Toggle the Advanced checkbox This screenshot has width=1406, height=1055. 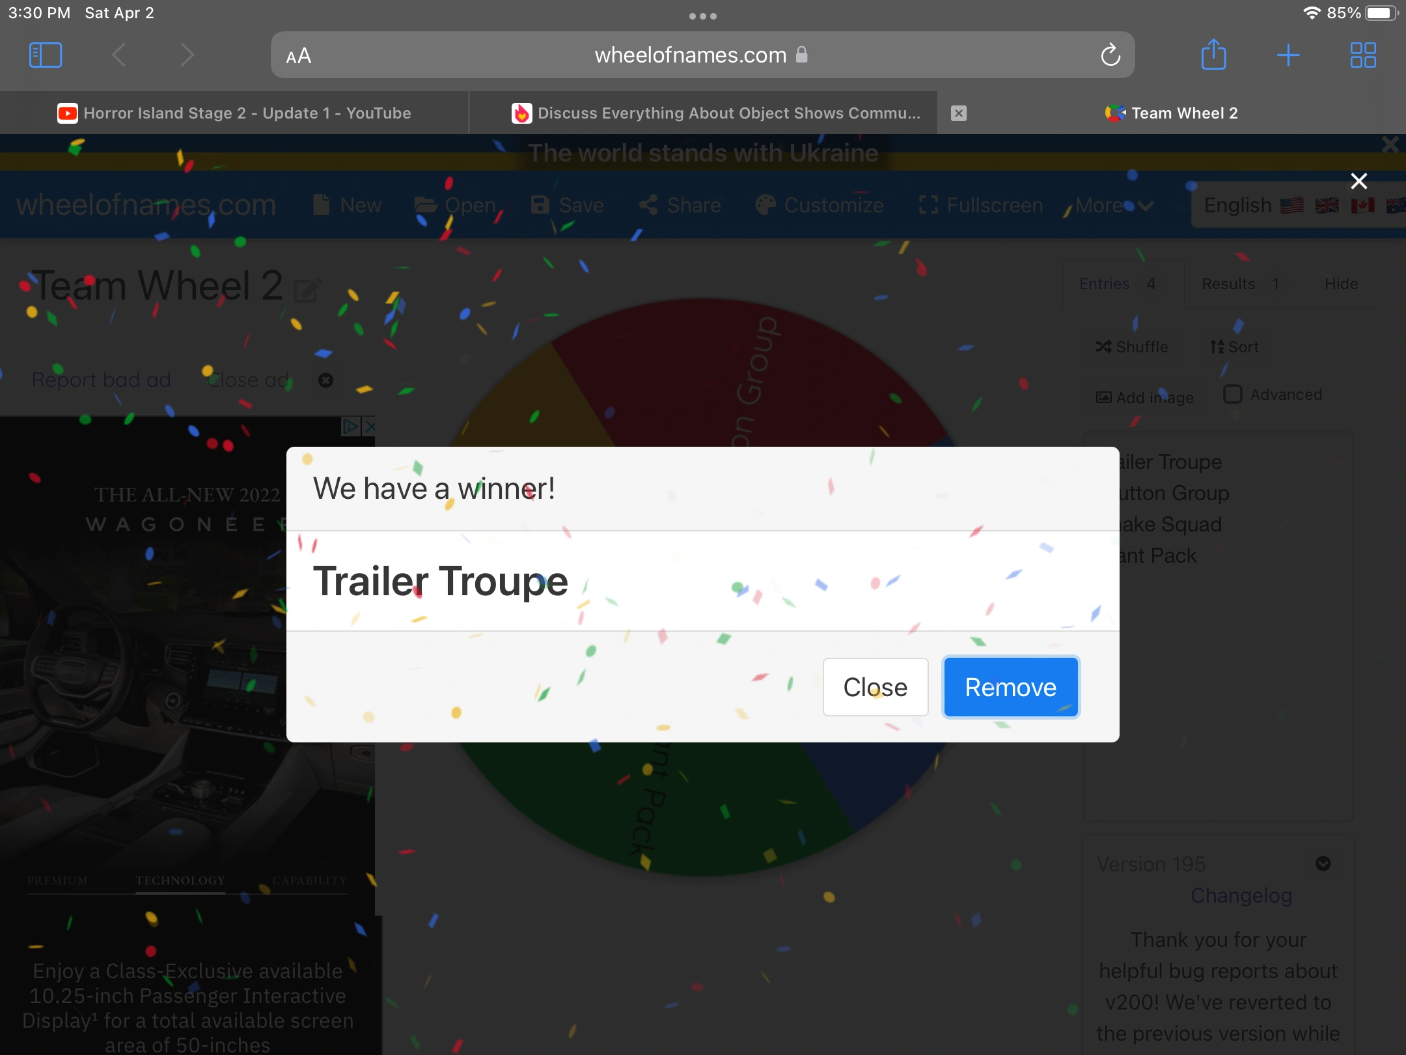1233,394
